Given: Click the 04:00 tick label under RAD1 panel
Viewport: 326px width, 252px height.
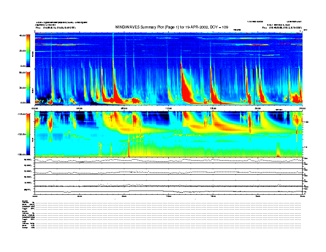Looking at the screenshot, I should [79, 108].
